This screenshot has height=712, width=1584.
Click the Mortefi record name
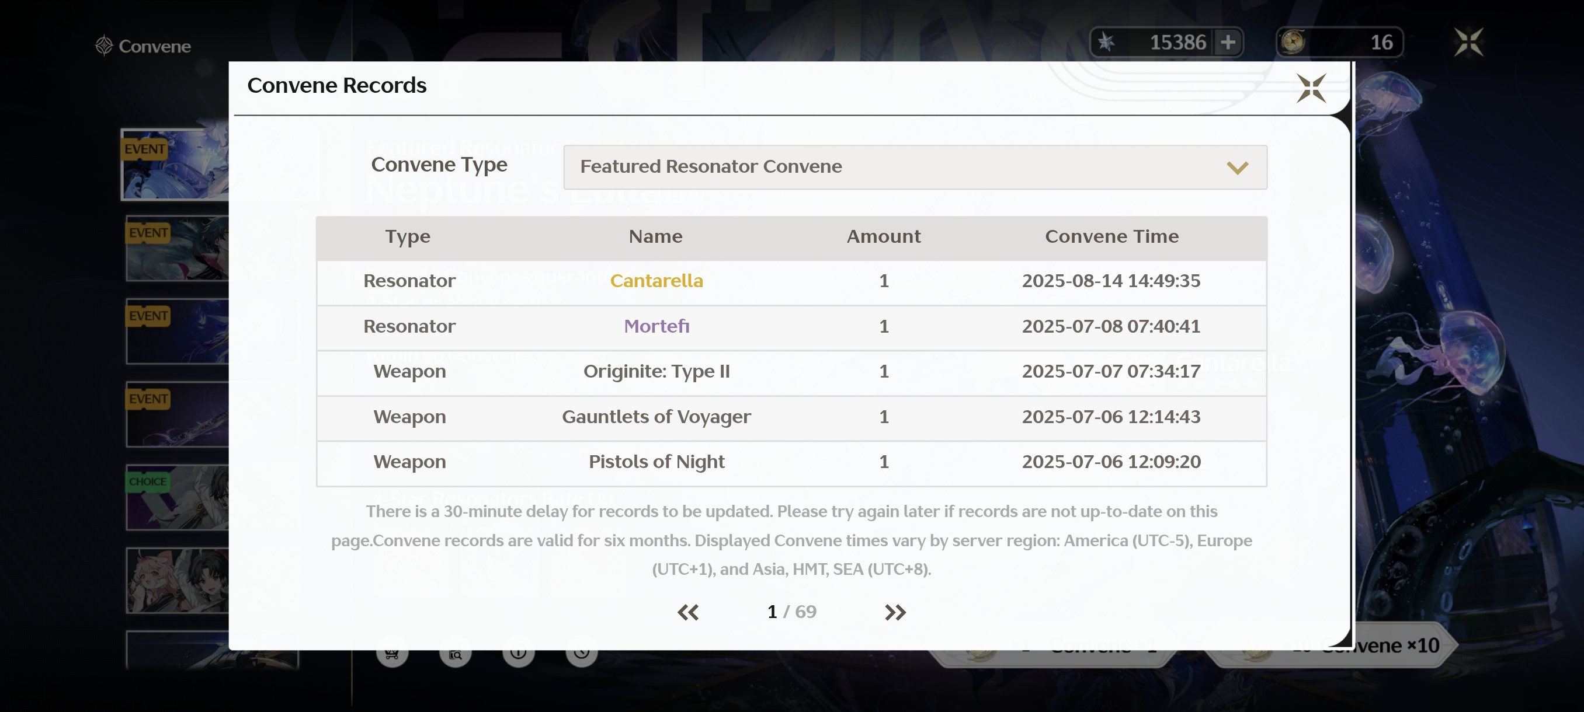tap(656, 326)
